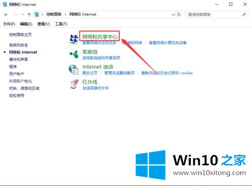Click the search magnifier icon
This screenshot has width=252, height=186.
244,15
